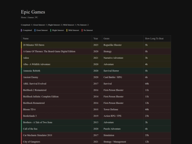This screenshot has width=192, height=144.
Task: Click year 2021 in the Adios row
Action: click(96, 58)
